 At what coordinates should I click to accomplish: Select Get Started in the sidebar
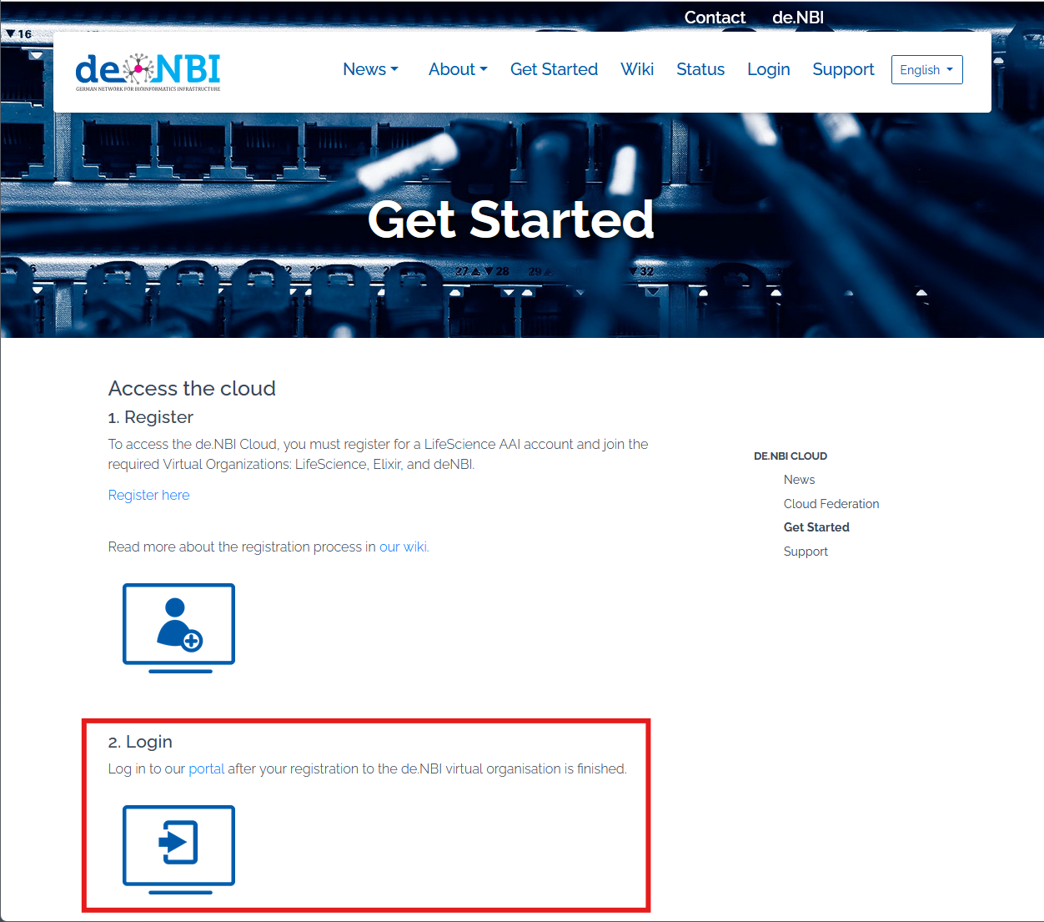tap(816, 527)
